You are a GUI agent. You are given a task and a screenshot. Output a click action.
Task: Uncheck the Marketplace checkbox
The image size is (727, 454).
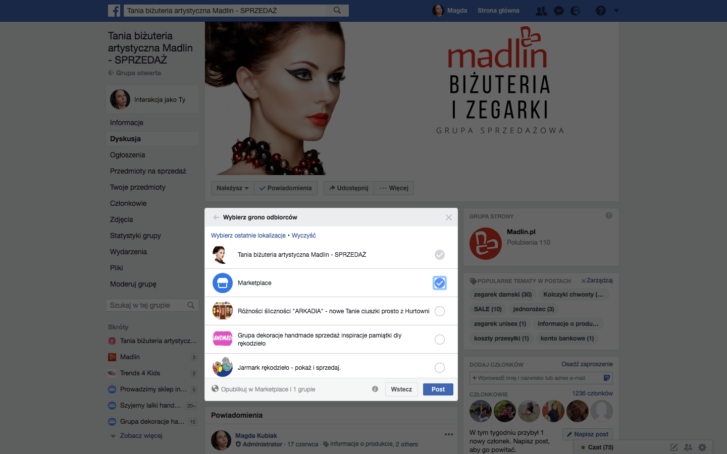[x=440, y=283]
